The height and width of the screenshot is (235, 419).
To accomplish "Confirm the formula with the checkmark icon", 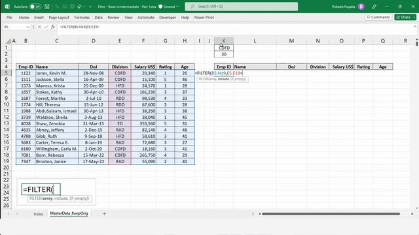I will pos(46,27).
